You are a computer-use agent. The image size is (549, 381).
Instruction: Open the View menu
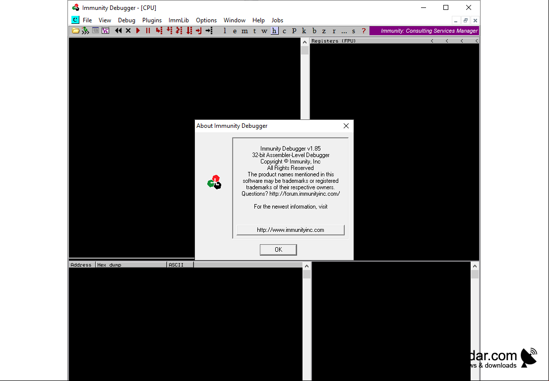click(x=105, y=20)
